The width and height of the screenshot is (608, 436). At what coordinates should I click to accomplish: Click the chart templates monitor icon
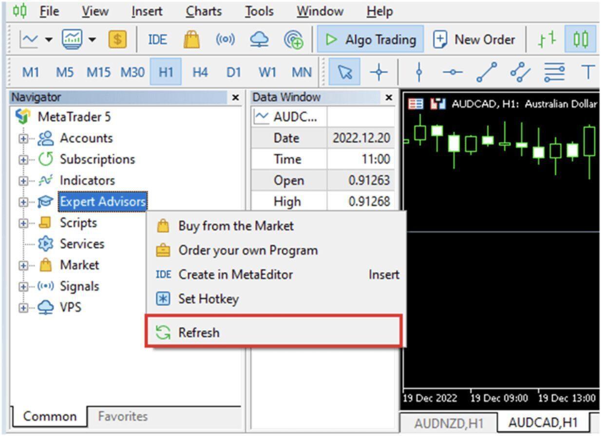point(72,40)
